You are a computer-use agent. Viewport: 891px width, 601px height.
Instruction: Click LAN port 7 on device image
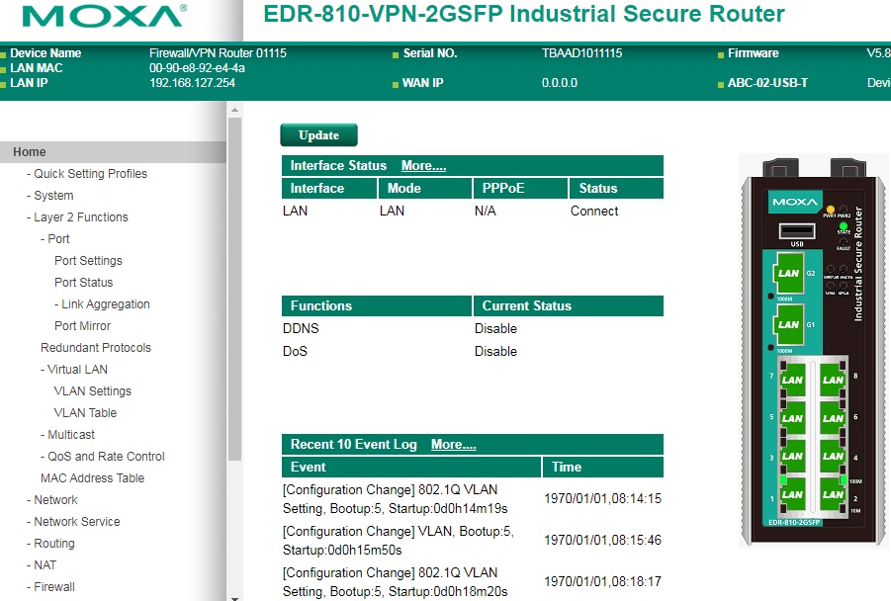[x=791, y=380]
